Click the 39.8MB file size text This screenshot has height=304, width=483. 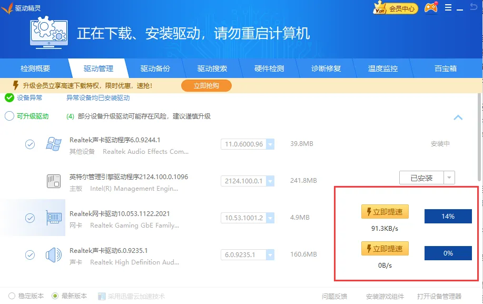click(x=302, y=144)
